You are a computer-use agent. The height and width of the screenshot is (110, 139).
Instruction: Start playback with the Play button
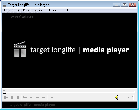(x=6, y=97)
